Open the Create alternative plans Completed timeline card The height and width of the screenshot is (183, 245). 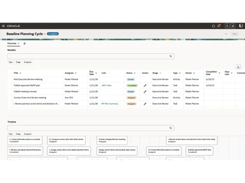coord(25,141)
